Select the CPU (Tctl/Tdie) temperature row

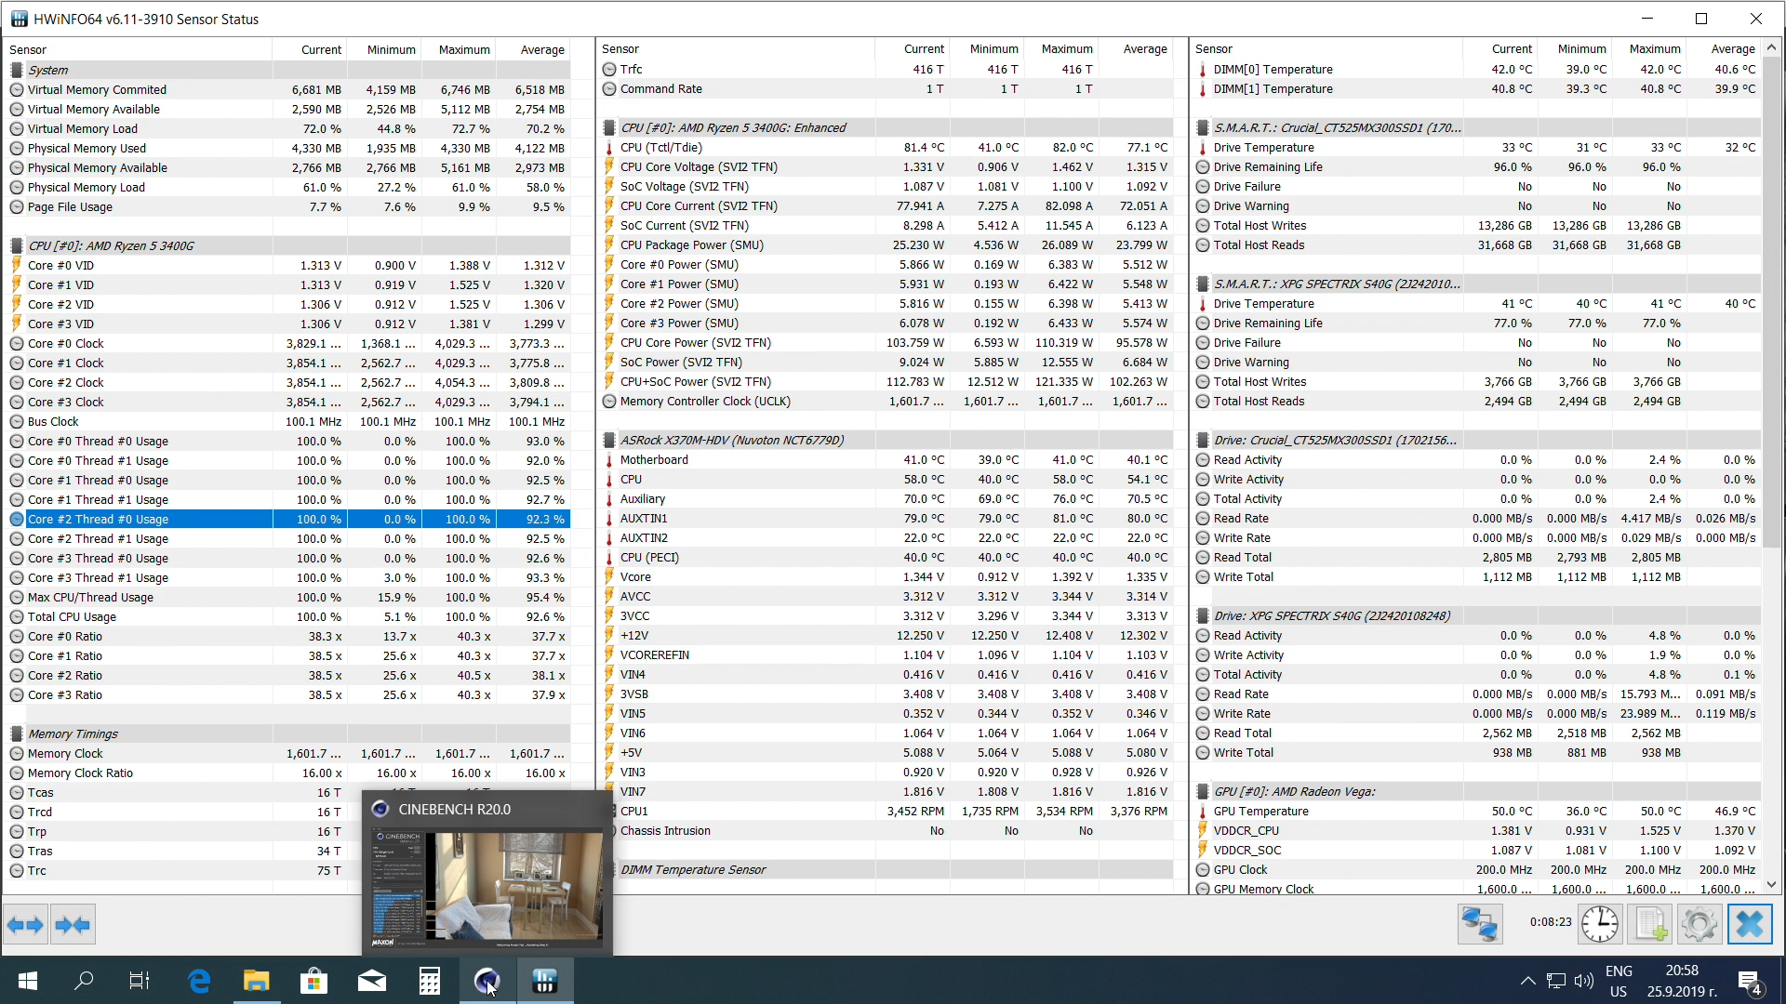point(886,147)
